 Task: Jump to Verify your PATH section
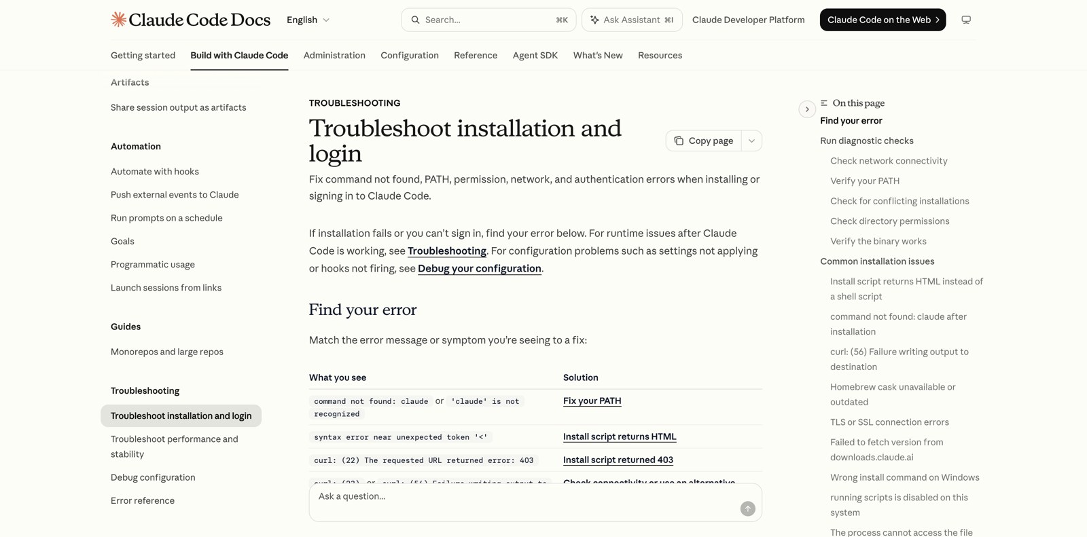(865, 181)
